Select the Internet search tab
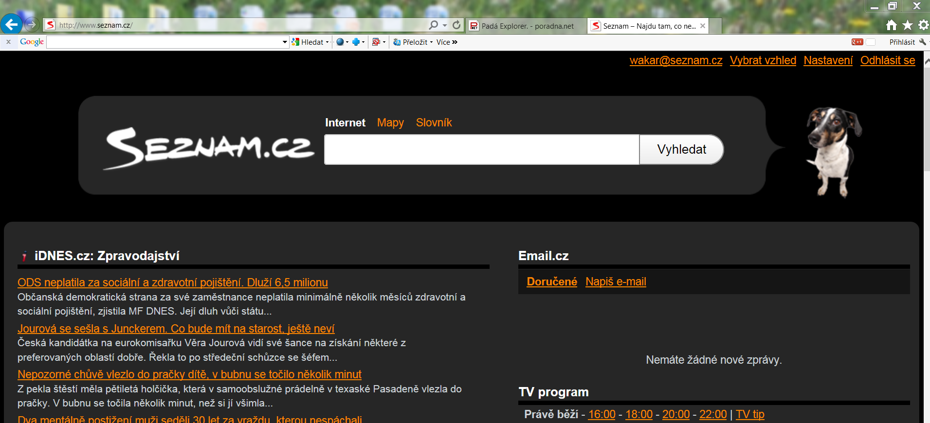Screen dimensions: 930x423 click(x=345, y=123)
